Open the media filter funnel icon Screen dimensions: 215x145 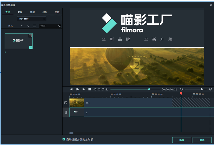click(x=28, y=26)
